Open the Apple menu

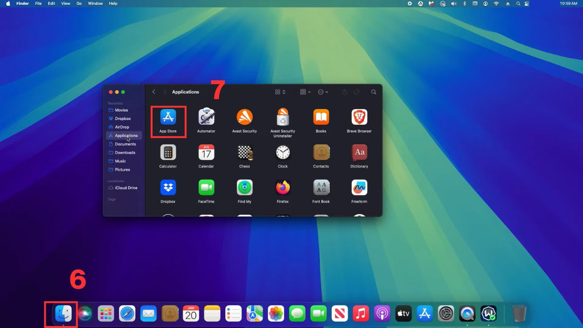(8, 3)
